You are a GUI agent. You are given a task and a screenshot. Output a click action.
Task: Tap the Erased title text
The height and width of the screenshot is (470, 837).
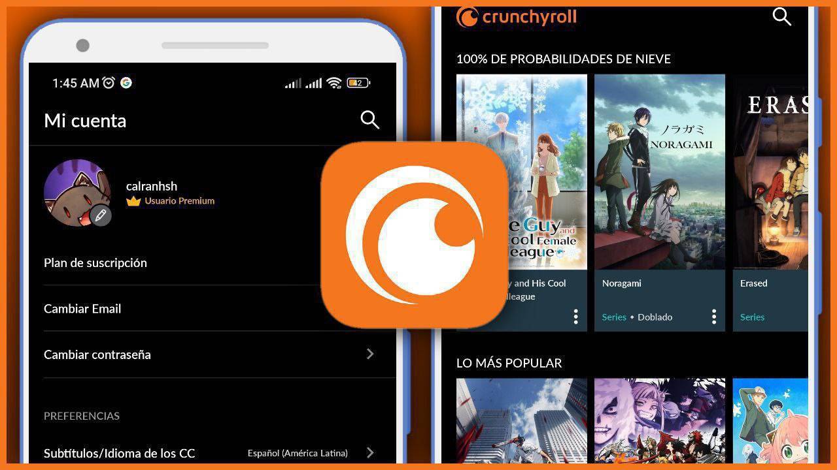click(754, 283)
